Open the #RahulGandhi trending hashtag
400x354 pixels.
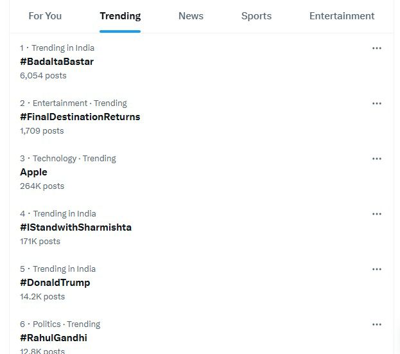click(53, 338)
